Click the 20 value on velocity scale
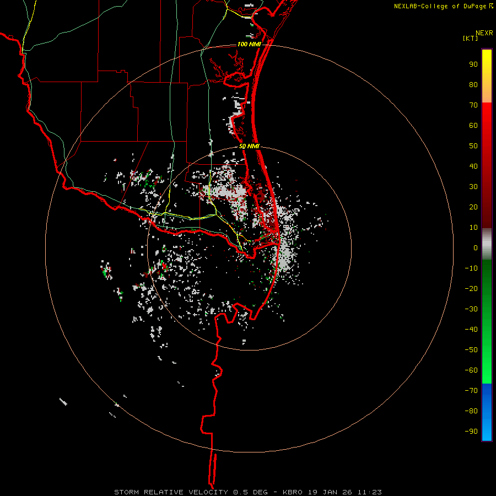 tap(473, 207)
